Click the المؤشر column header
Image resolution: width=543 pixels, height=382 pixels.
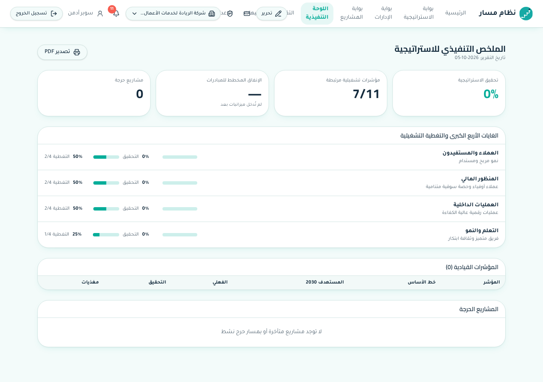pos(492,282)
